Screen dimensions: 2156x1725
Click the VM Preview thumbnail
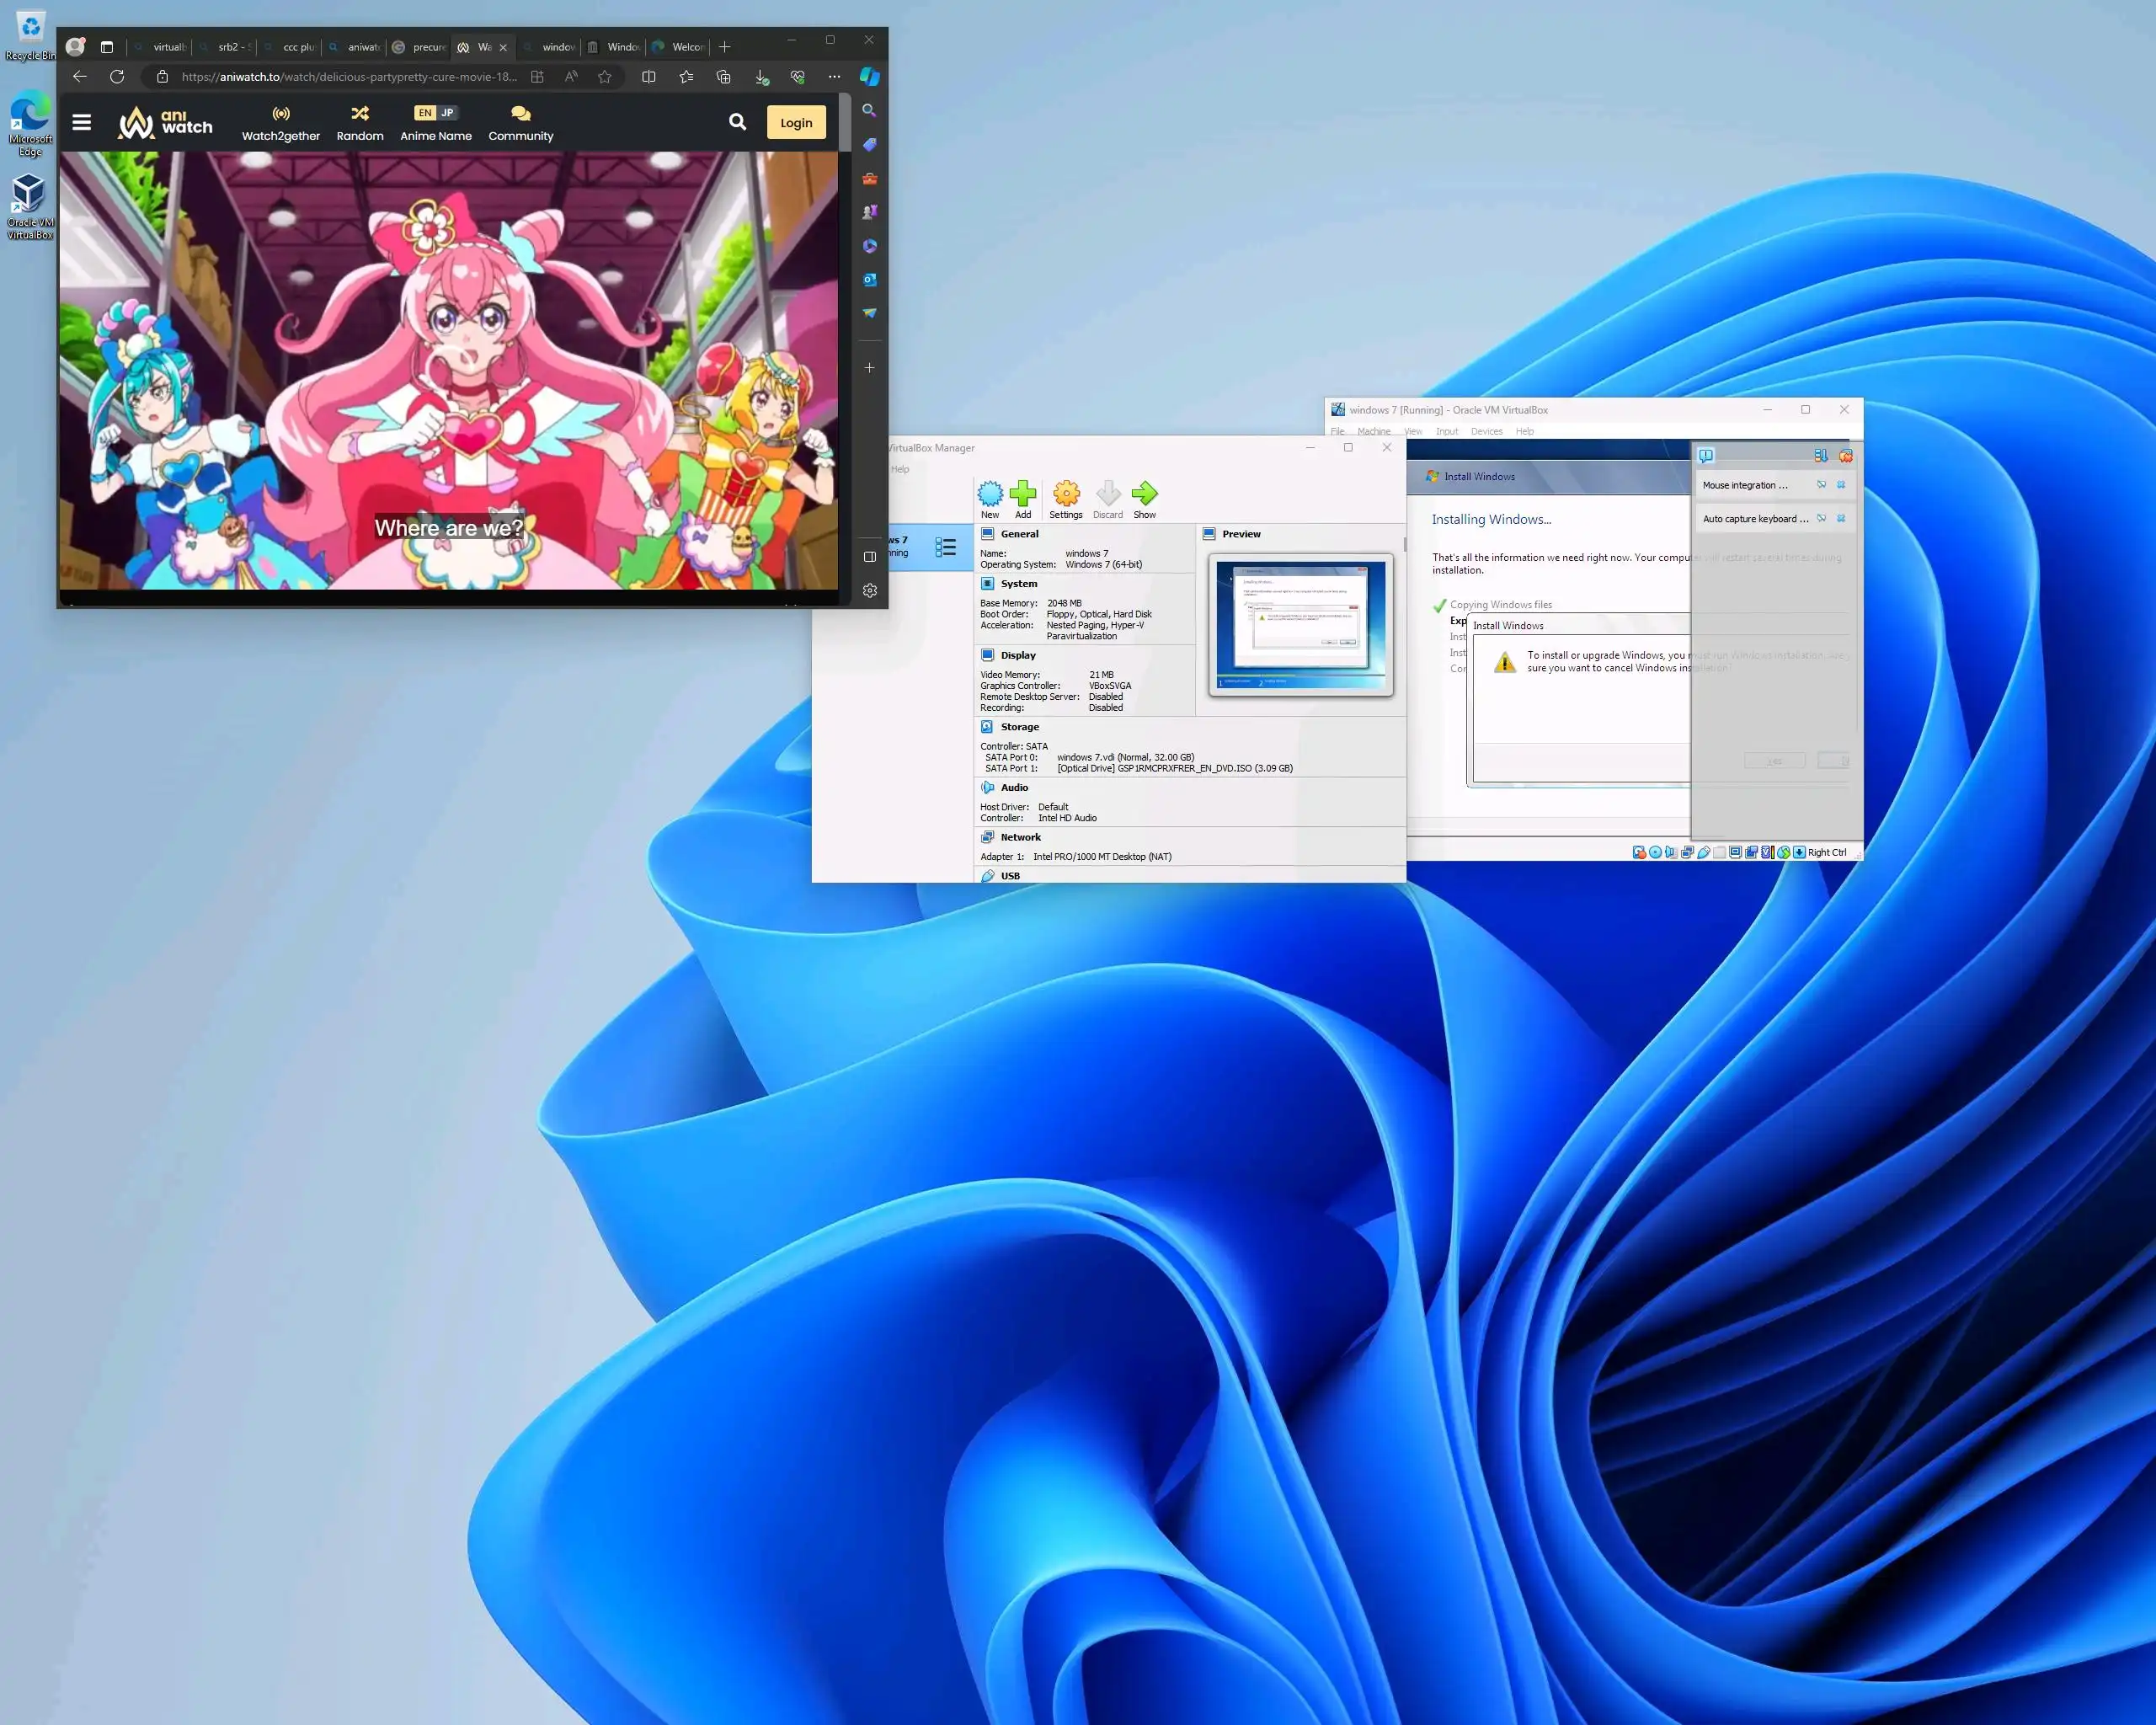[1300, 624]
